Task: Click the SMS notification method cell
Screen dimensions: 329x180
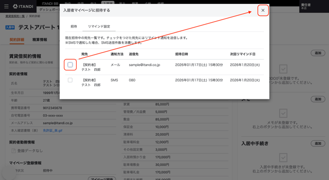Action: [x=114, y=80]
